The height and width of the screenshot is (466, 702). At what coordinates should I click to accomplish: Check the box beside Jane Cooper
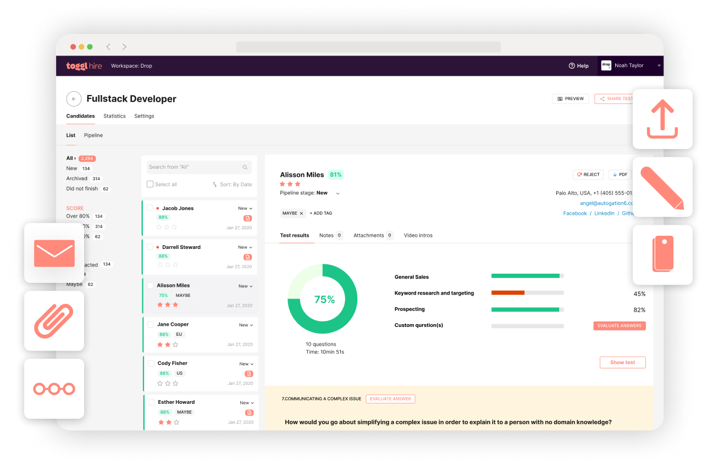tap(151, 324)
